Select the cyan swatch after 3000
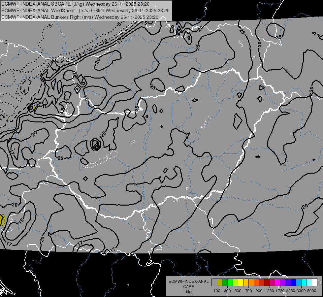 click(304, 282)
